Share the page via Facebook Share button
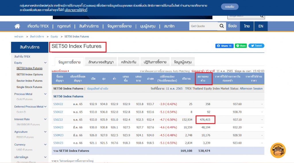 (225, 46)
